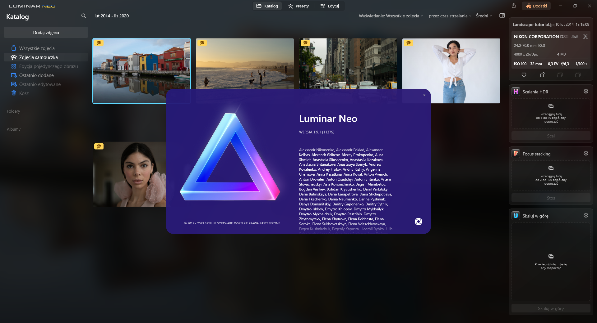Screen dimensions: 597x323
Task: Switch to the Edytuj tab
Action: [330, 6]
